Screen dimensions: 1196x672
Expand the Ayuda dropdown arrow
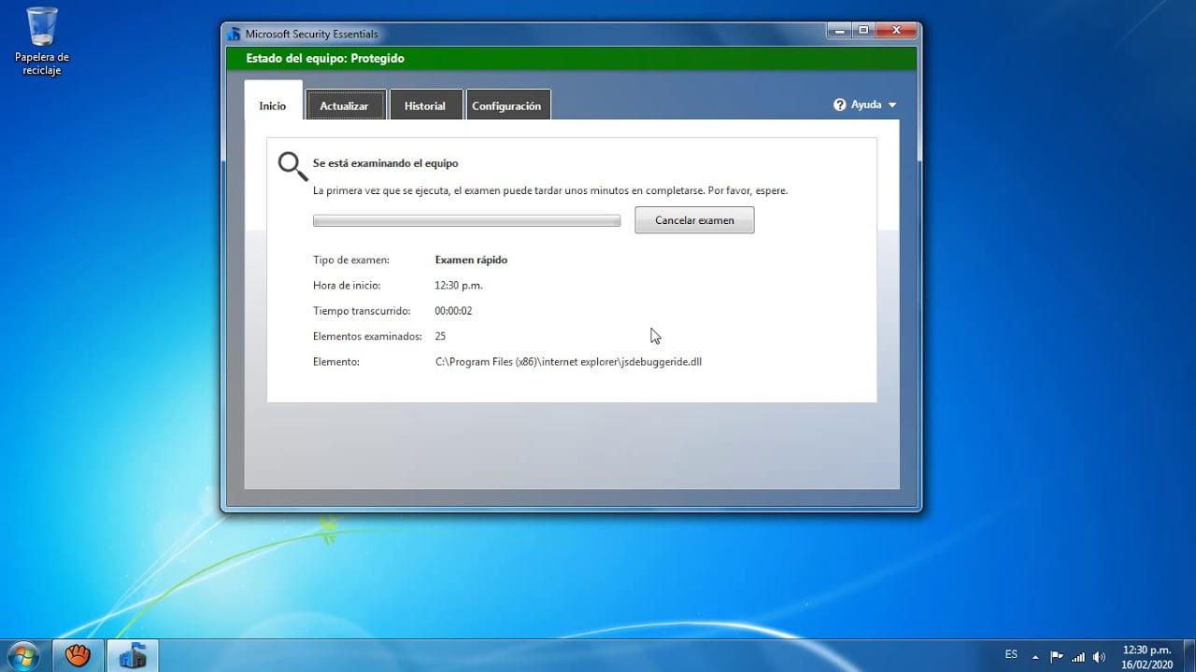pyautogui.click(x=892, y=105)
